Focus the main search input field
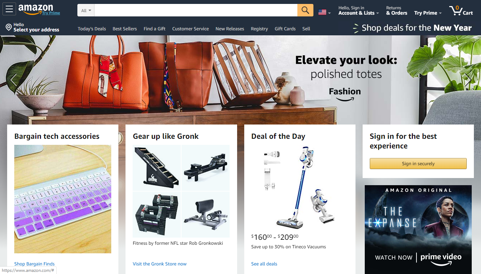 (x=196, y=10)
